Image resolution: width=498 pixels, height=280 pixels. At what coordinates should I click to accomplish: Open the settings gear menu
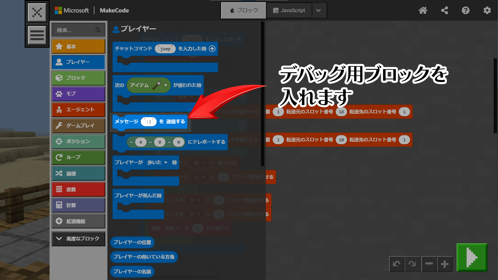pos(487,10)
